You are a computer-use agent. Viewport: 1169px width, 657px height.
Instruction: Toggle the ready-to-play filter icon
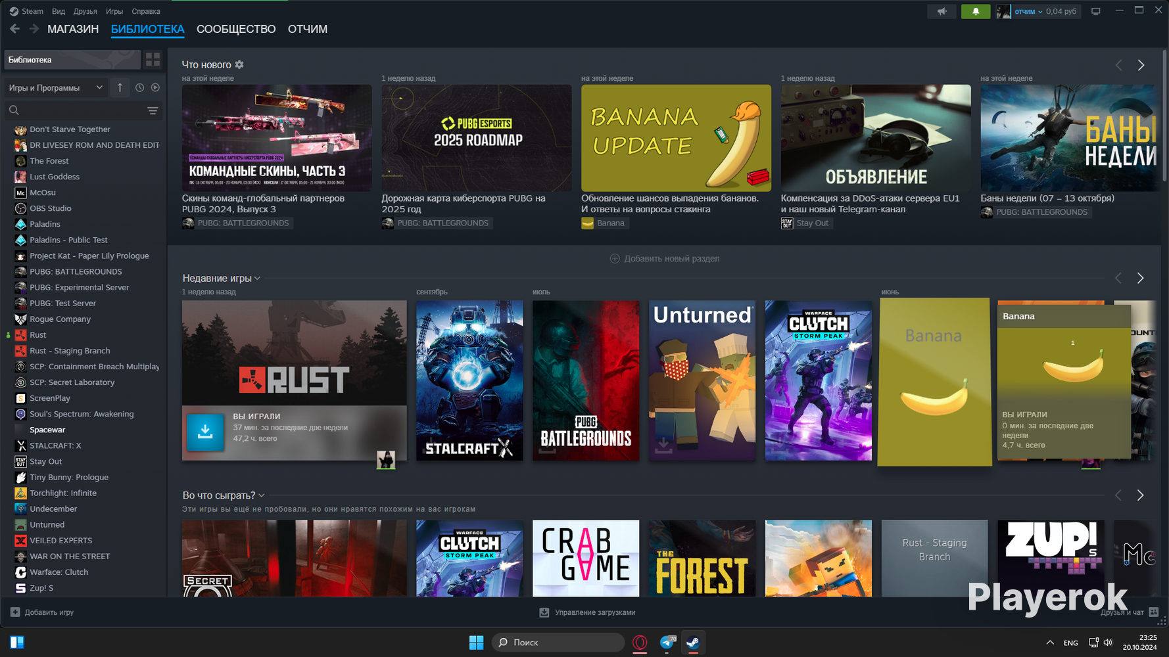[155, 87]
